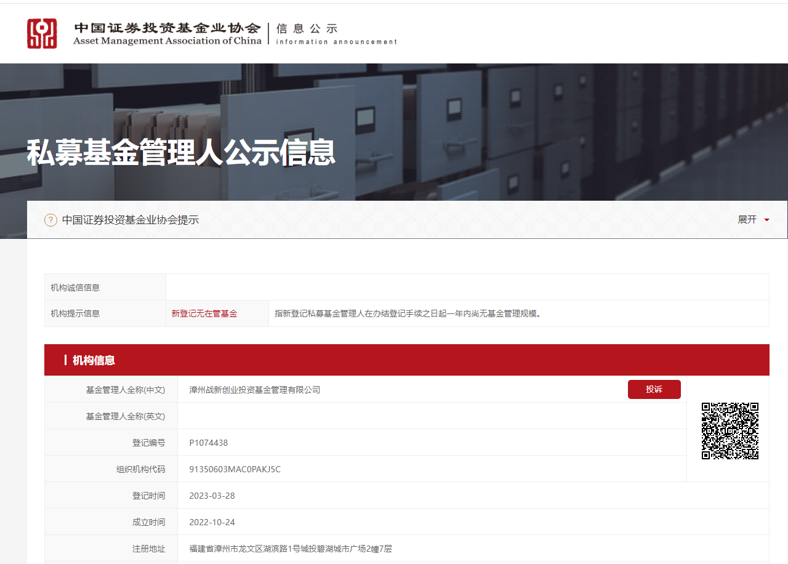Click the registration number P1074438

point(209,443)
